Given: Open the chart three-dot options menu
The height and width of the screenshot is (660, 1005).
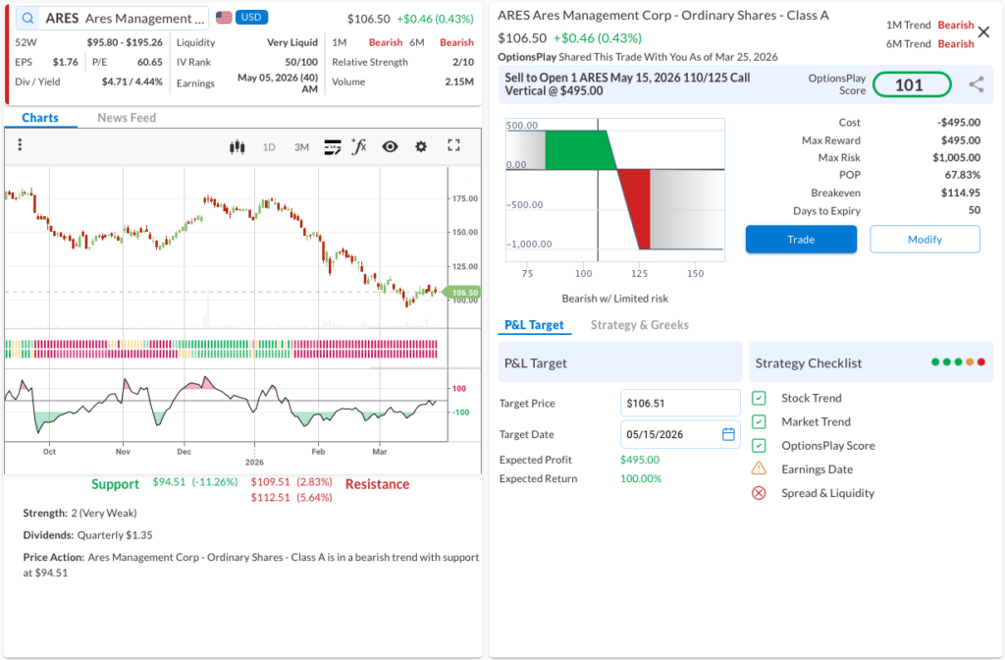Looking at the screenshot, I should 20,145.
